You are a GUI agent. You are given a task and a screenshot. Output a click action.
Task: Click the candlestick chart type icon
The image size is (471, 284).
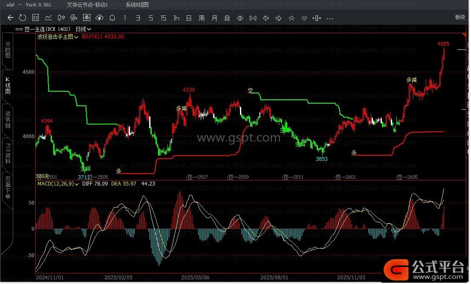[61, 18]
